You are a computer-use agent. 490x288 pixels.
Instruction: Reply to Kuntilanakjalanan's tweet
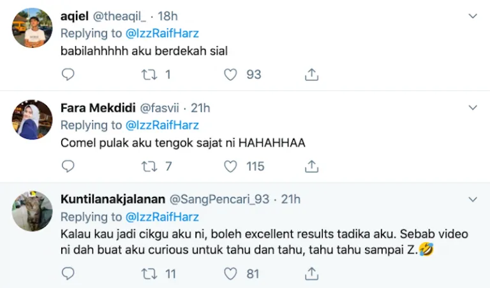click(68, 274)
